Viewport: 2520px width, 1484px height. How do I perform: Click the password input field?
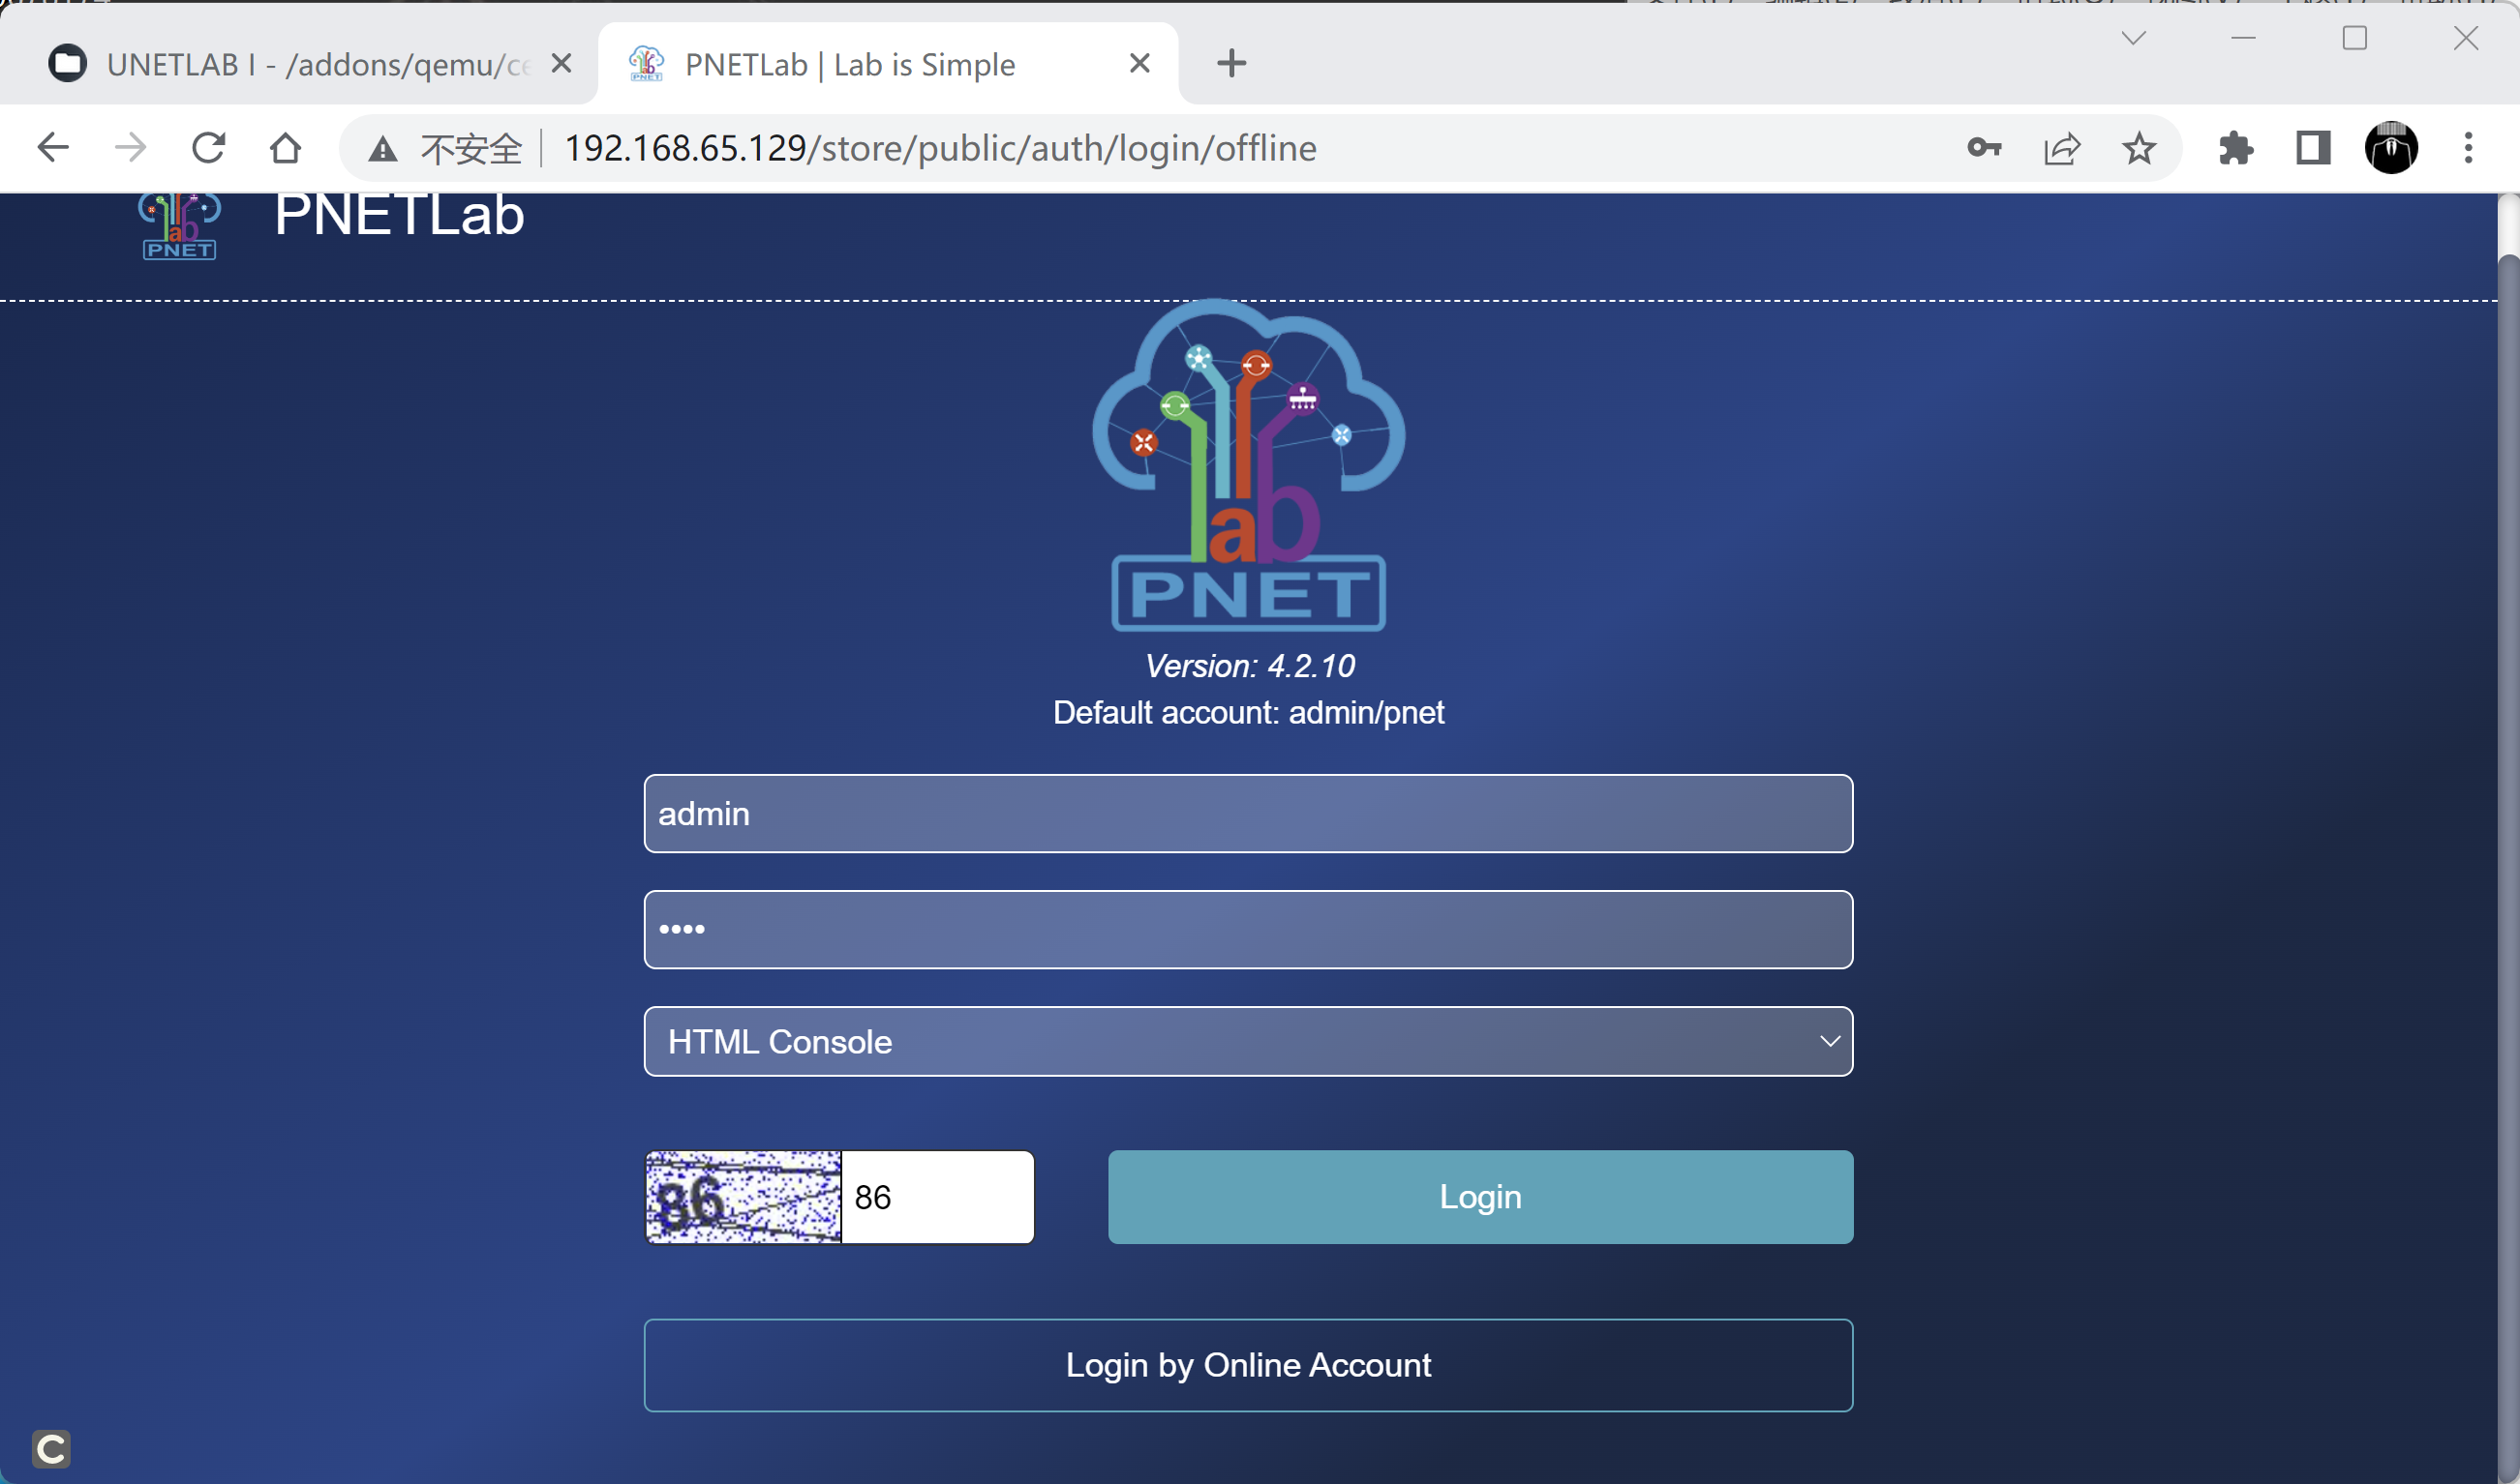pyautogui.click(x=1249, y=929)
